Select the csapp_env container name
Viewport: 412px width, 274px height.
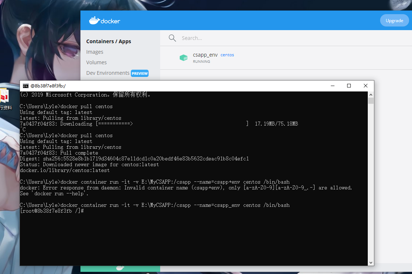coord(205,55)
